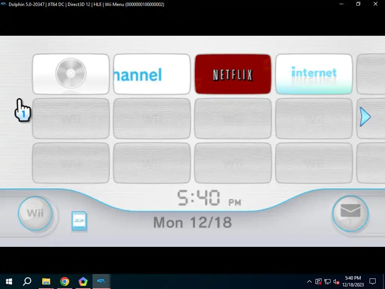Screen dimensions: 385x289
Task: Launch Google Chrome from taskbar
Action: (65, 281)
